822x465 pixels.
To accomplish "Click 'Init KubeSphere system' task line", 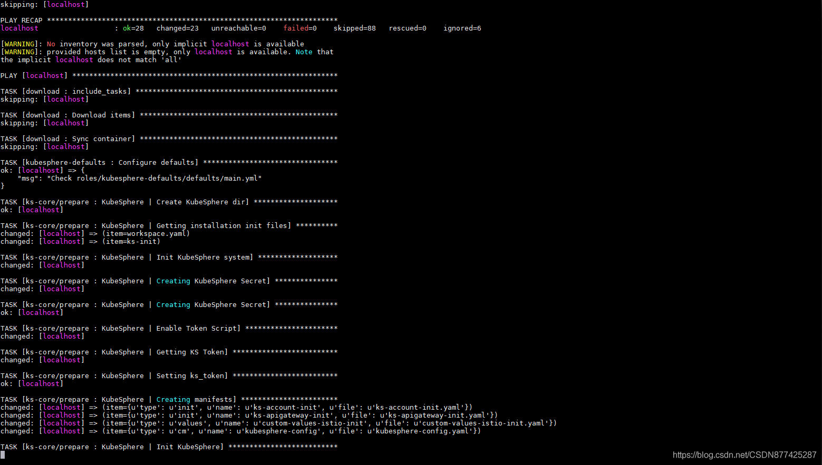I will [169, 258].
